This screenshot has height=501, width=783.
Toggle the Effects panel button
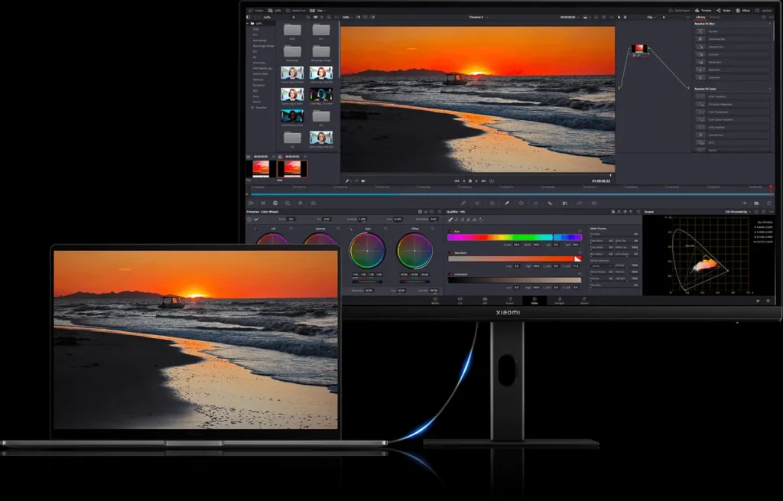(743, 10)
